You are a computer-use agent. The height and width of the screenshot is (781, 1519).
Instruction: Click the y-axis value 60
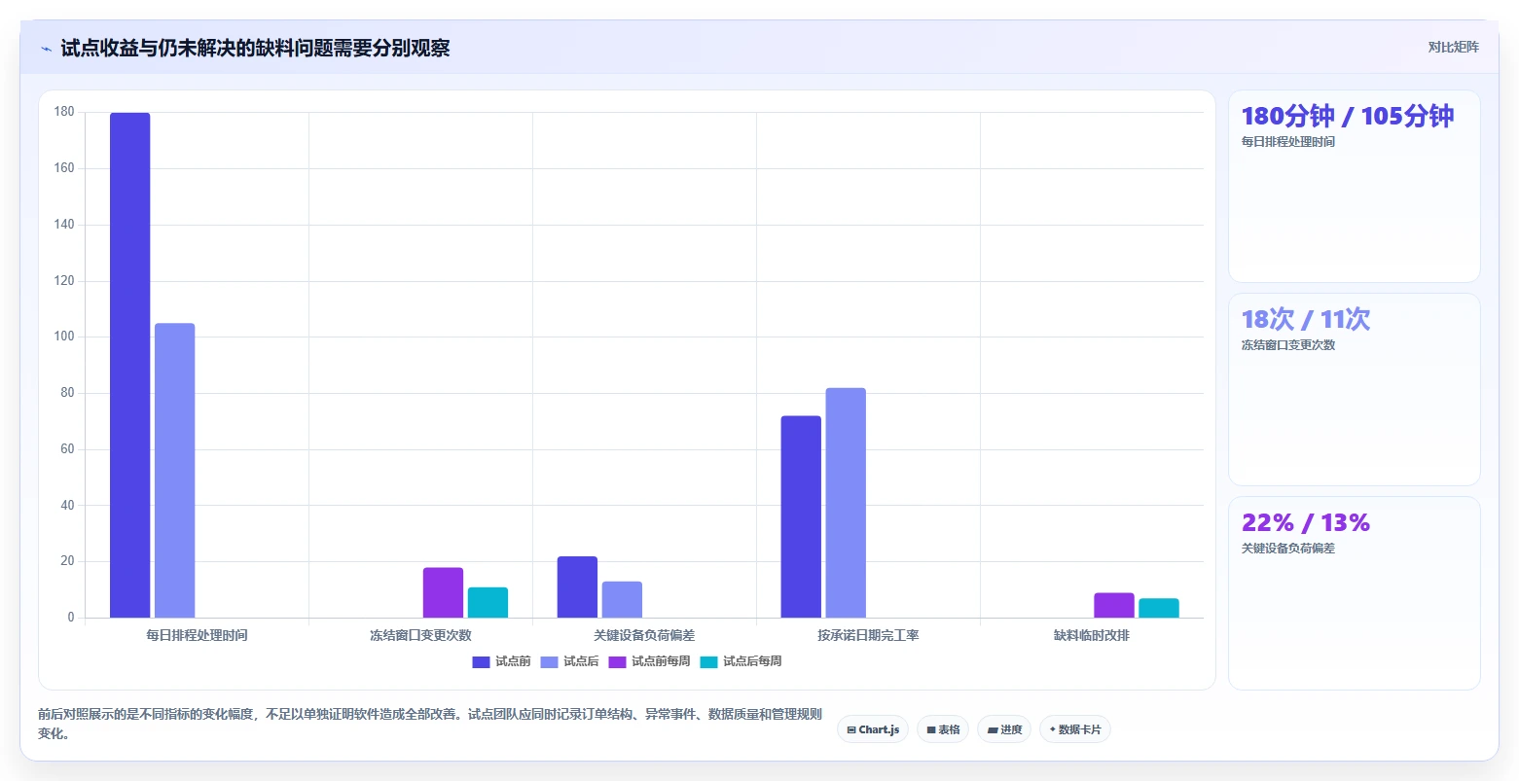click(67, 449)
